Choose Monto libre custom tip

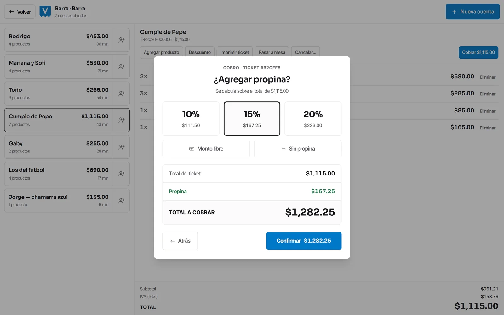[206, 149]
